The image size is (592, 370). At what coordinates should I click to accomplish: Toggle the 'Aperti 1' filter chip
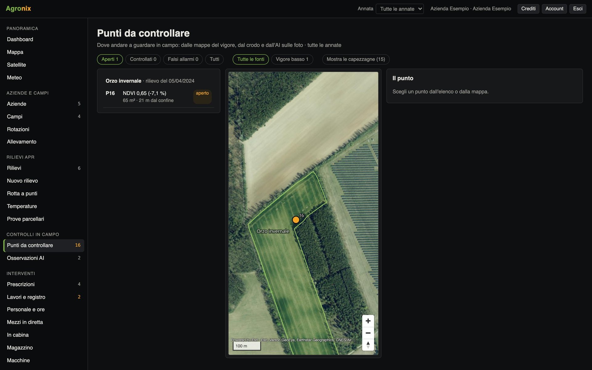pyautogui.click(x=110, y=59)
